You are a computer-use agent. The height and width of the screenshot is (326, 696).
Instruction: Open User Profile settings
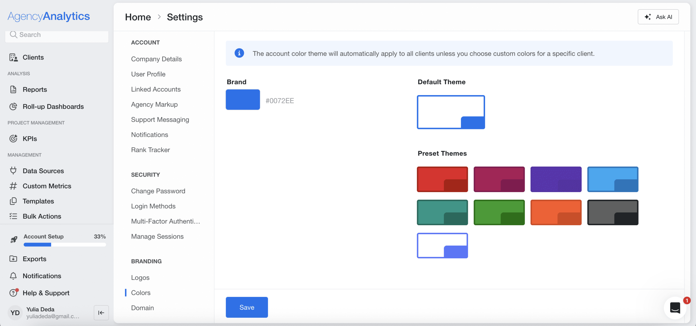(x=148, y=74)
